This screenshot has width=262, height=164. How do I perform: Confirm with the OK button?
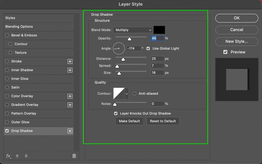click(x=237, y=18)
